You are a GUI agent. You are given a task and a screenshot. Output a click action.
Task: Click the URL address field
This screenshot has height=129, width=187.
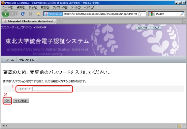click(x=100, y=14)
